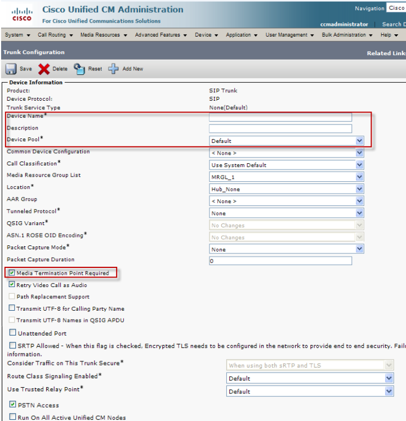Click the Delete text button

60,69
